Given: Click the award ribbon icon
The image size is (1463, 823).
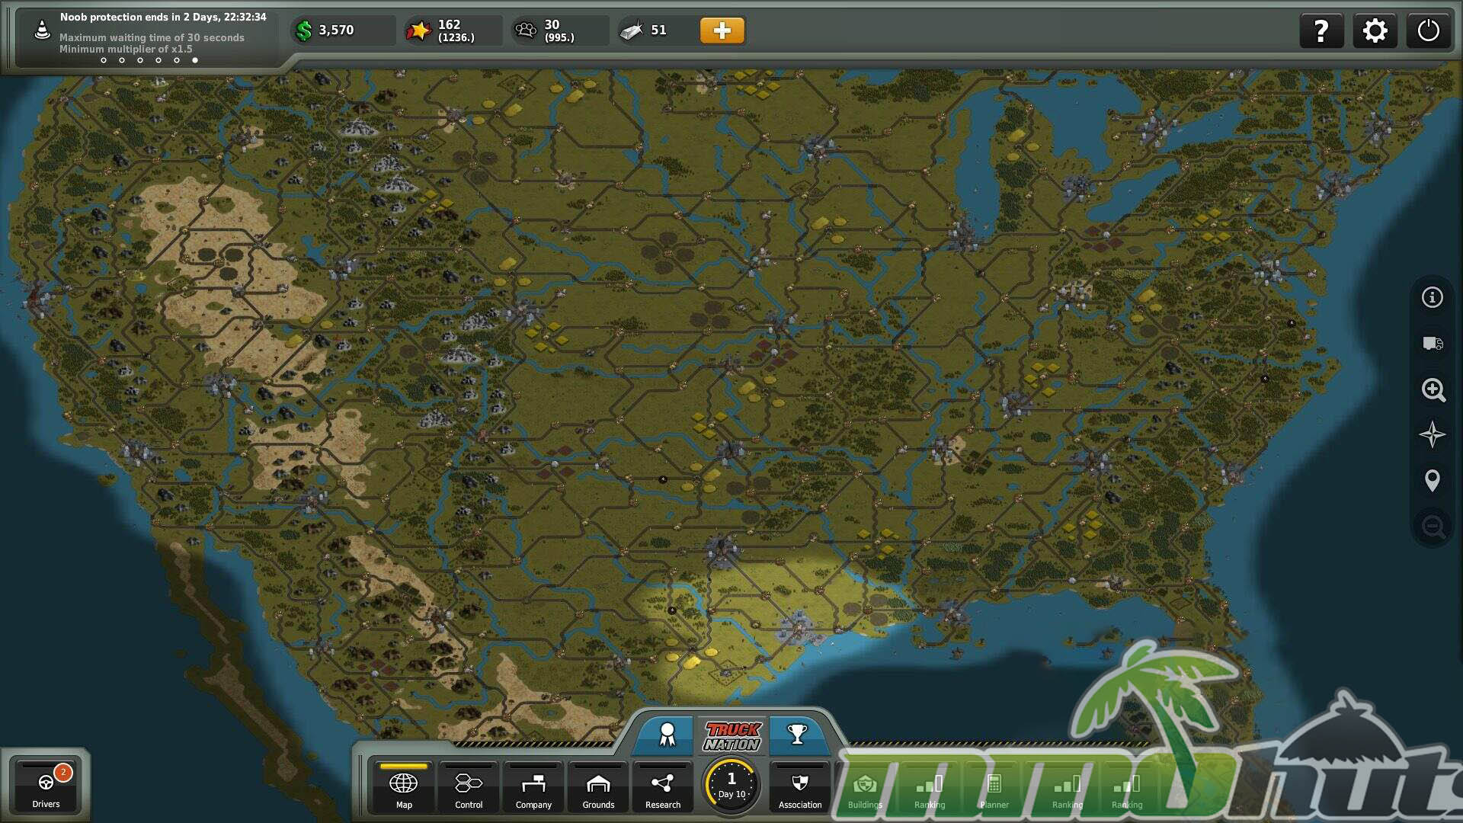Looking at the screenshot, I should [667, 735].
